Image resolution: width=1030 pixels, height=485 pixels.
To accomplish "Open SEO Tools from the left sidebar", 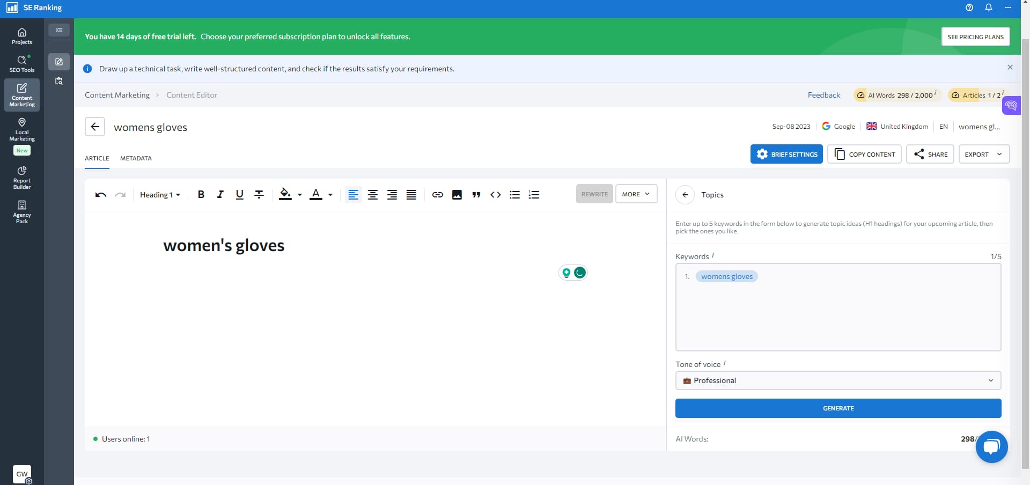I will click(x=21, y=64).
